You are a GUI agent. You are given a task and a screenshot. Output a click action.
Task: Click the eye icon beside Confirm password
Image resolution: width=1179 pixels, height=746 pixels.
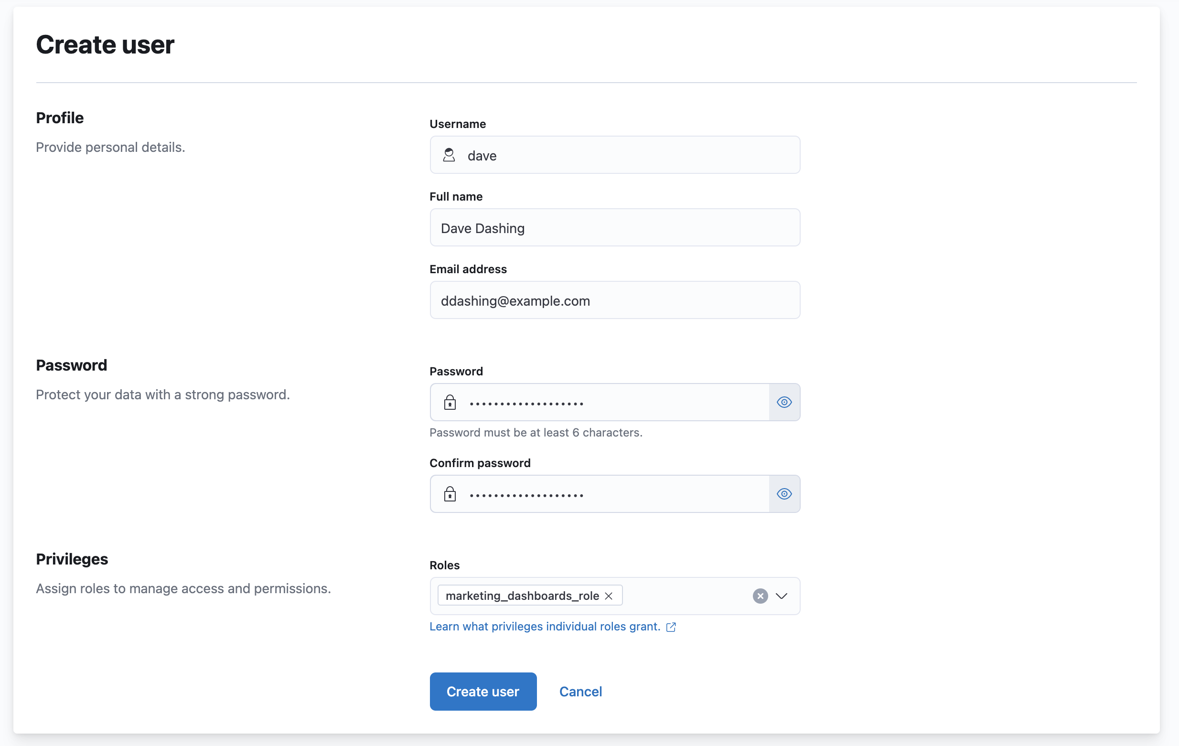click(784, 494)
